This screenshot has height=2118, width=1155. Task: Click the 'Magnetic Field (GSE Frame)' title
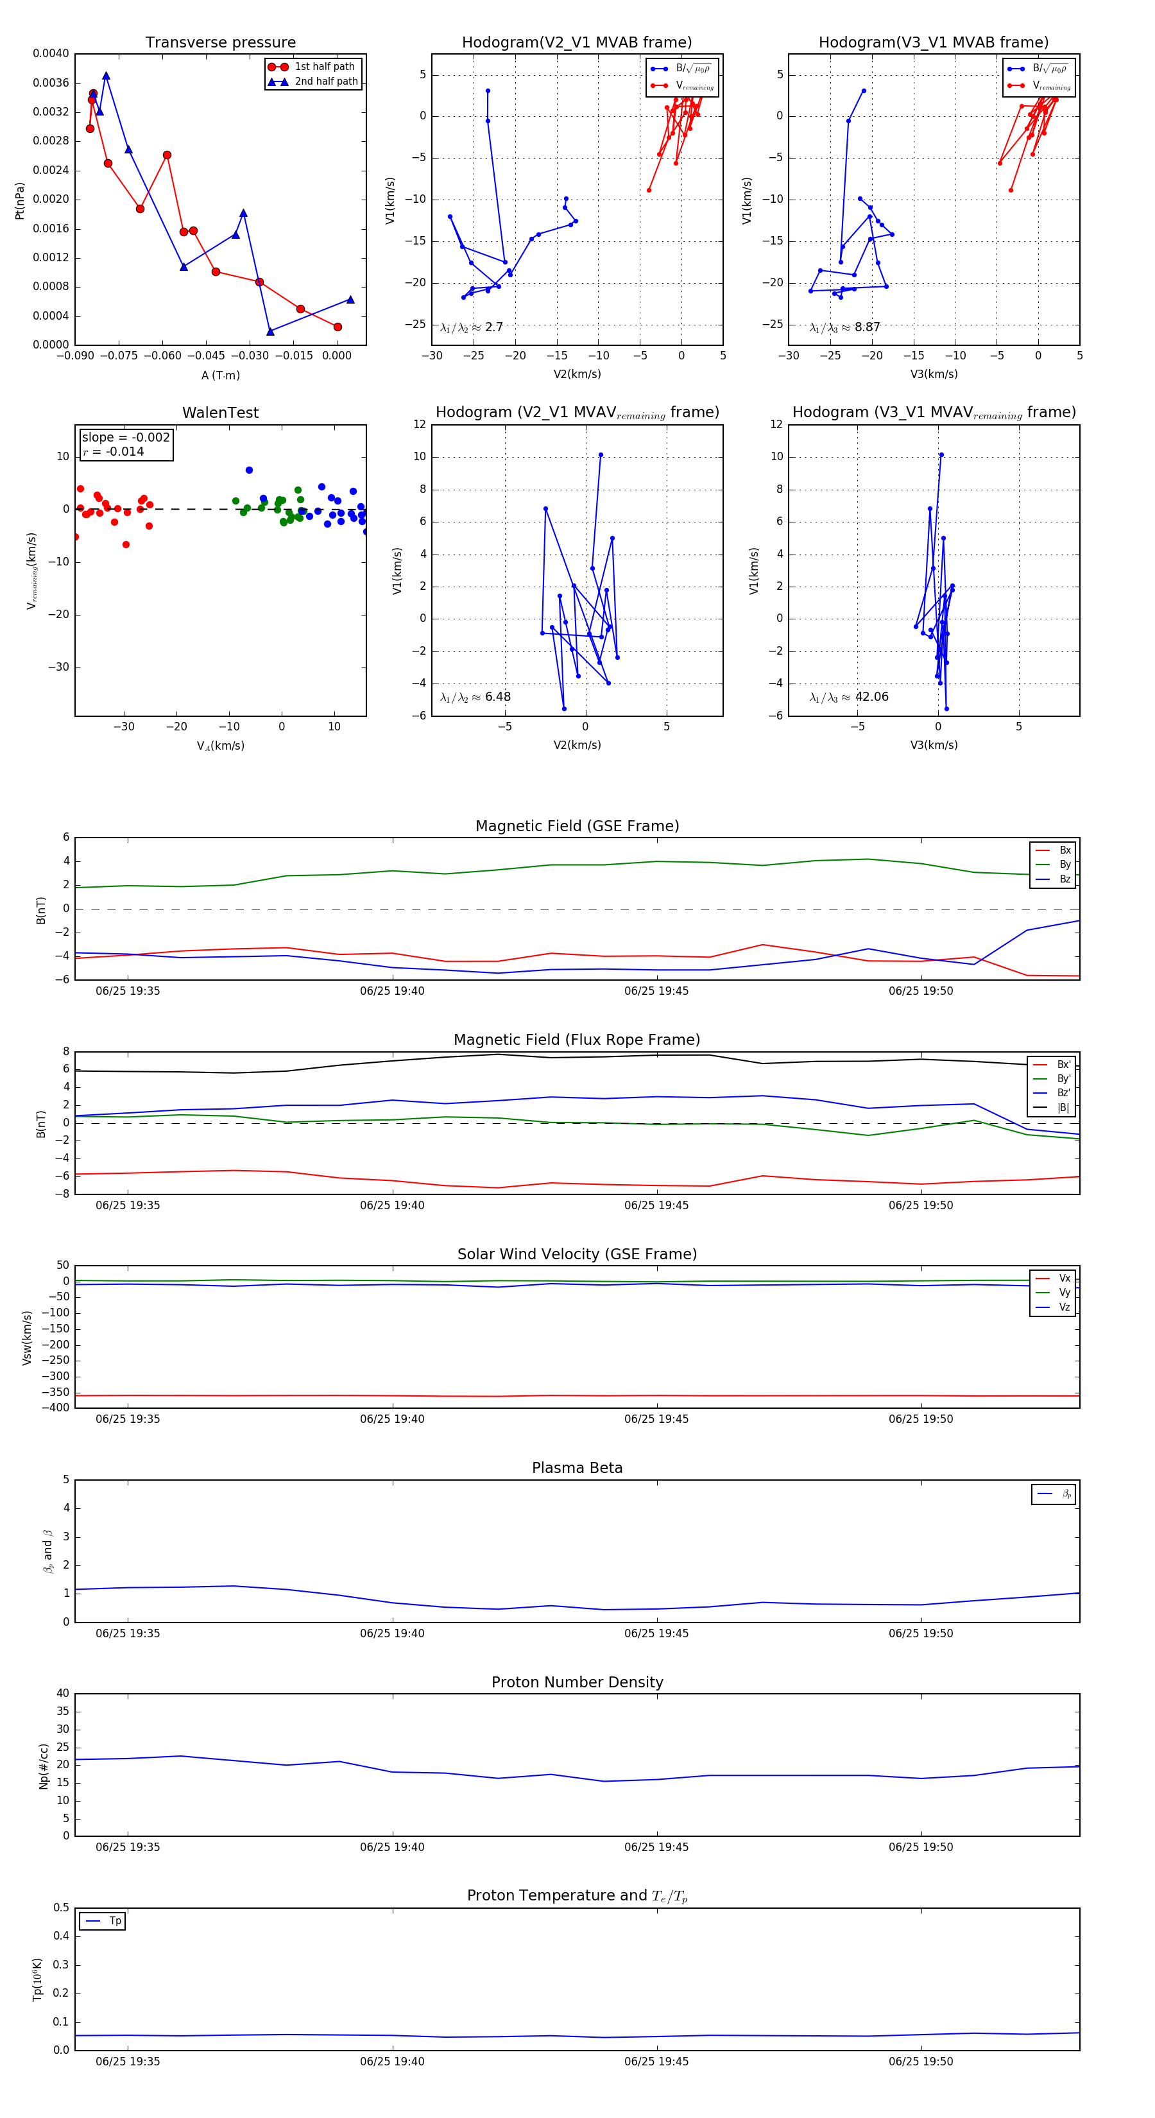pos(577,826)
